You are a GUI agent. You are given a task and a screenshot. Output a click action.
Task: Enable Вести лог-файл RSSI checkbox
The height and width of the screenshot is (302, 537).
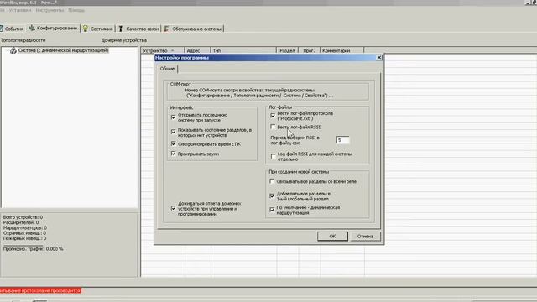pos(273,127)
